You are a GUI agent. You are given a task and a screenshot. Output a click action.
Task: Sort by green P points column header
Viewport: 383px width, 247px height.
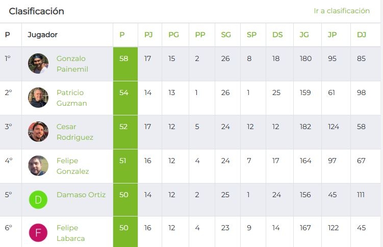tap(122, 35)
